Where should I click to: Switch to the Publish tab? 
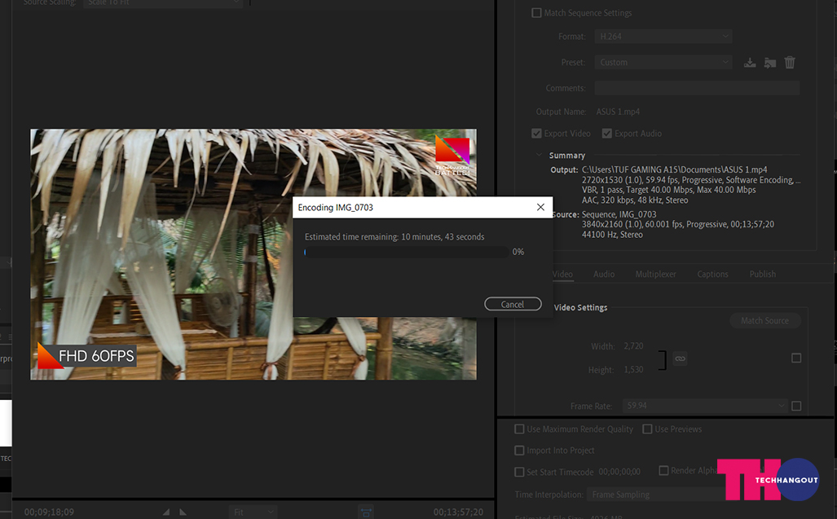tap(762, 275)
